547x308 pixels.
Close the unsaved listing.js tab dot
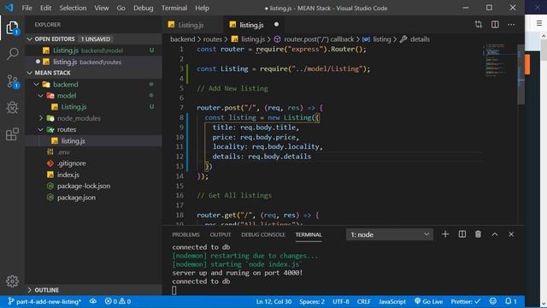276,25
